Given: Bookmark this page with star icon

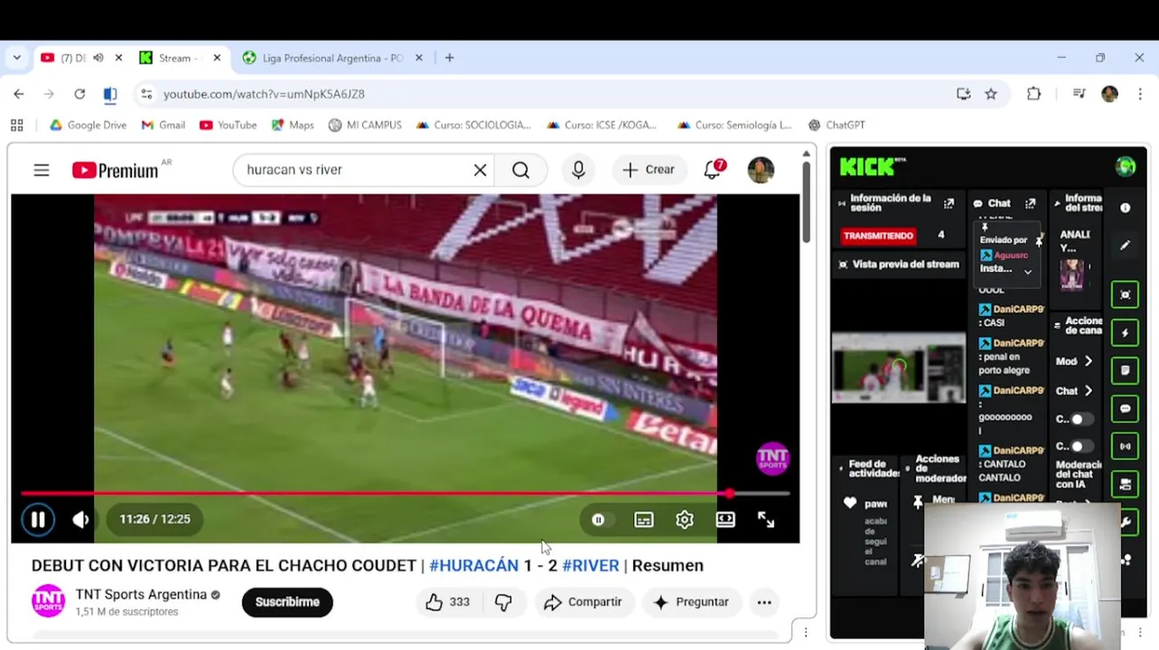Looking at the screenshot, I should tap(991, 94).
